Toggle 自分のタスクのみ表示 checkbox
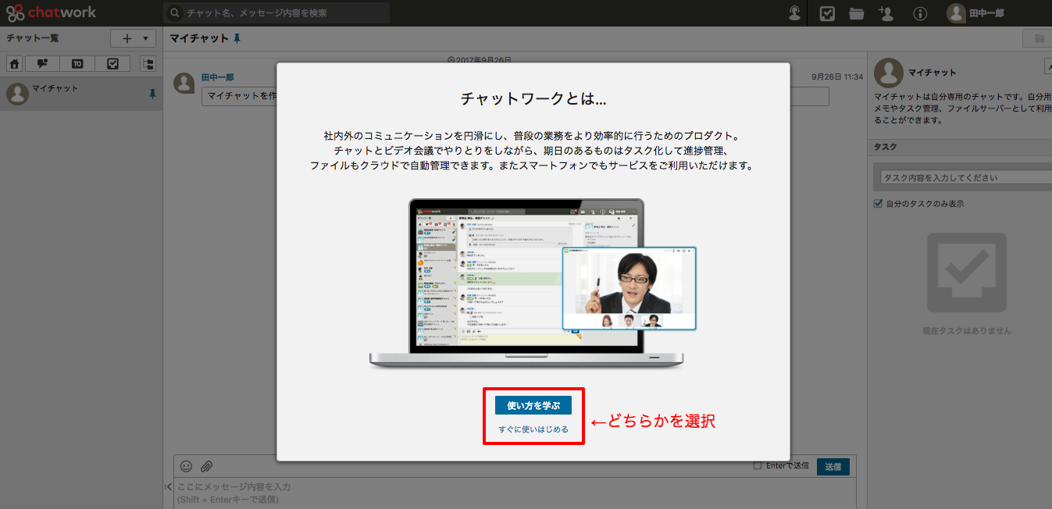The image size is (1052, 509). click(879, 203)
